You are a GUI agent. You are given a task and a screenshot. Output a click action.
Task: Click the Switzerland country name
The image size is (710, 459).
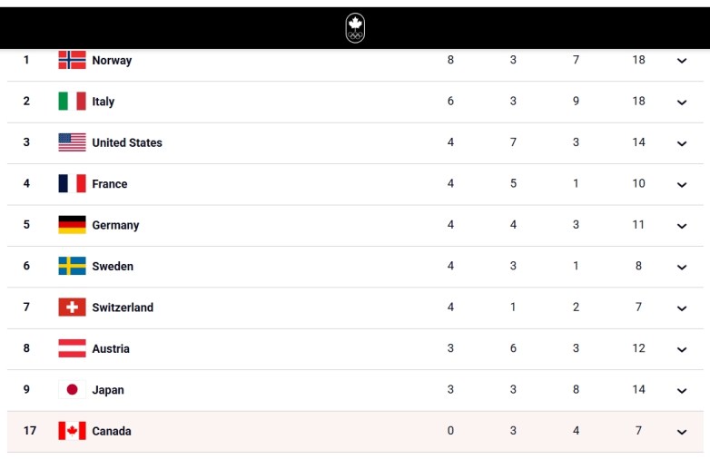(123, 308)
